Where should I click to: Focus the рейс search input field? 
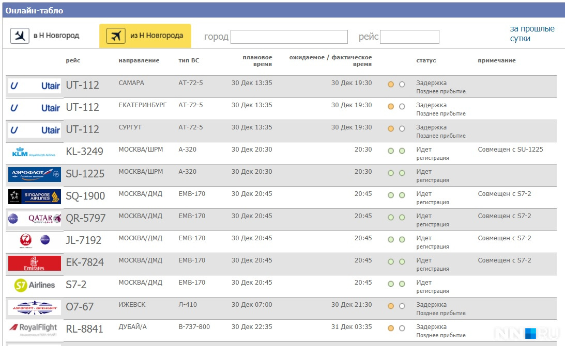click(x=409, y=37)
